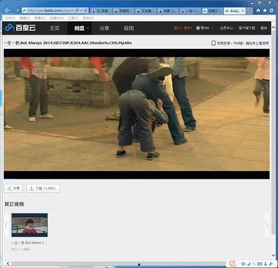Click the video player area
Screen dimensions: 278x268
(x=136, y=114)
